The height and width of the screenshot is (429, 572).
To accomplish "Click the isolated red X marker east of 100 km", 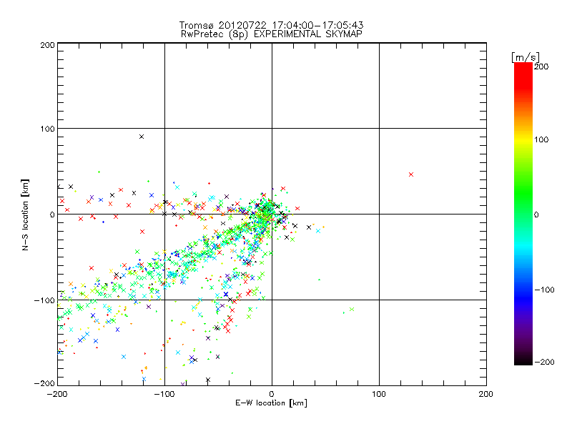I will [x=411, y=174].
